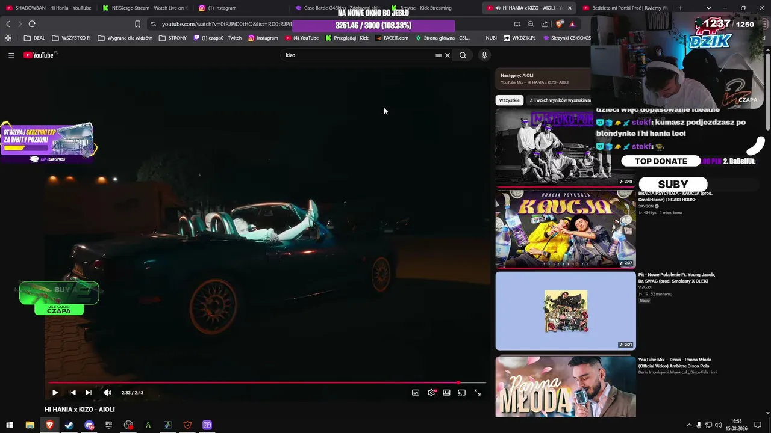The width and height of the screenshot is (771, 433).
Task: Open File Explorer from the taskbar
Action: tap(30, 425)
